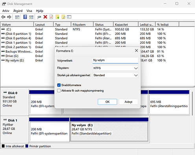The image size is (195, 155).
Task: Click the Disk Management title bar app icon
Action: 4,4
